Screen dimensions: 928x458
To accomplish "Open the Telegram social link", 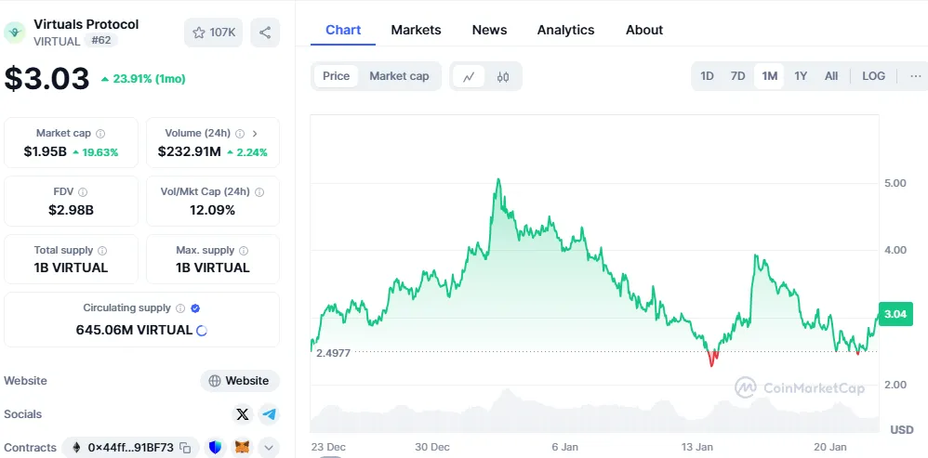I will (269, 414).
